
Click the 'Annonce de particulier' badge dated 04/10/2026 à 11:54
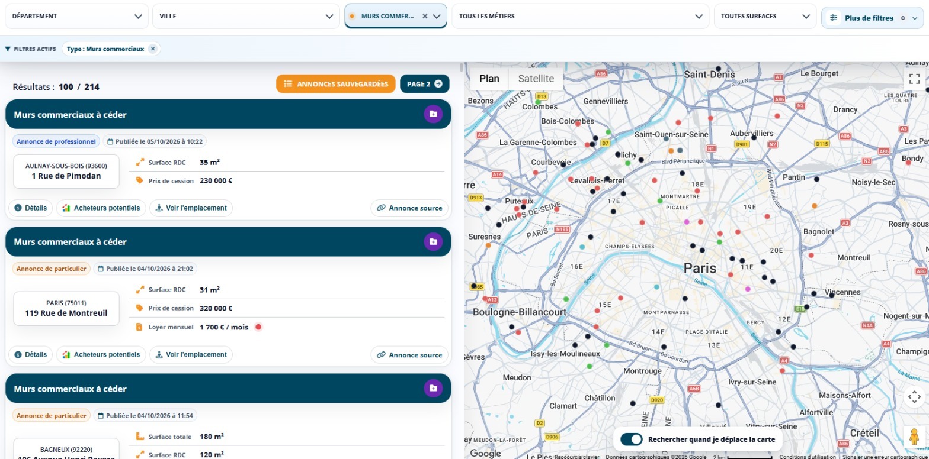coord(52,416)
